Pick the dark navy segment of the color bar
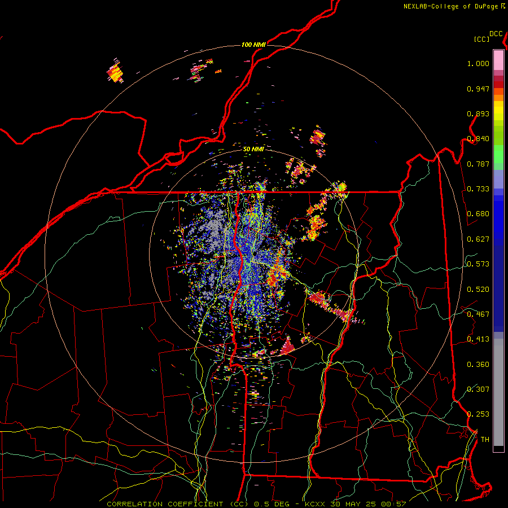 498,288
